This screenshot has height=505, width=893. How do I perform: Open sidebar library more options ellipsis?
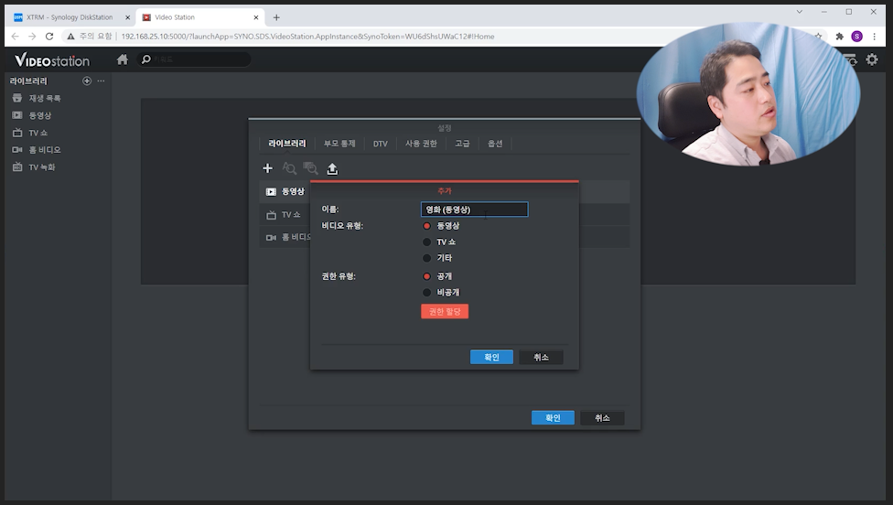101,81
